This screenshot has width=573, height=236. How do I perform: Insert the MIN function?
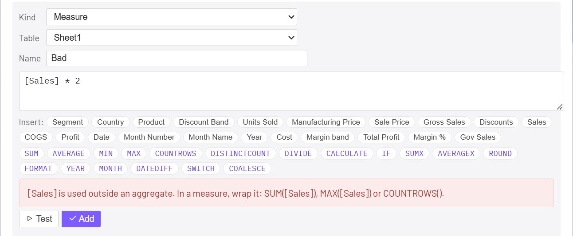click(x=106, y=153)
